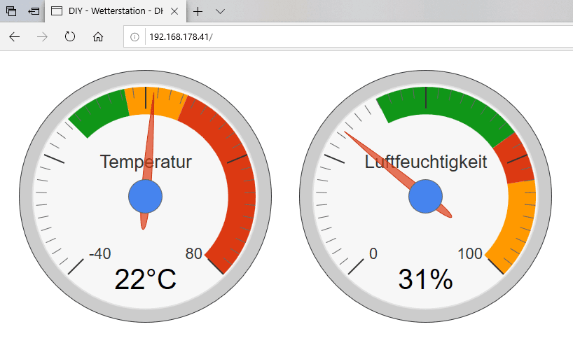Screen dimensions: 573x364
Task: Click the 22°C temperature reading
Action: (146, 280)
